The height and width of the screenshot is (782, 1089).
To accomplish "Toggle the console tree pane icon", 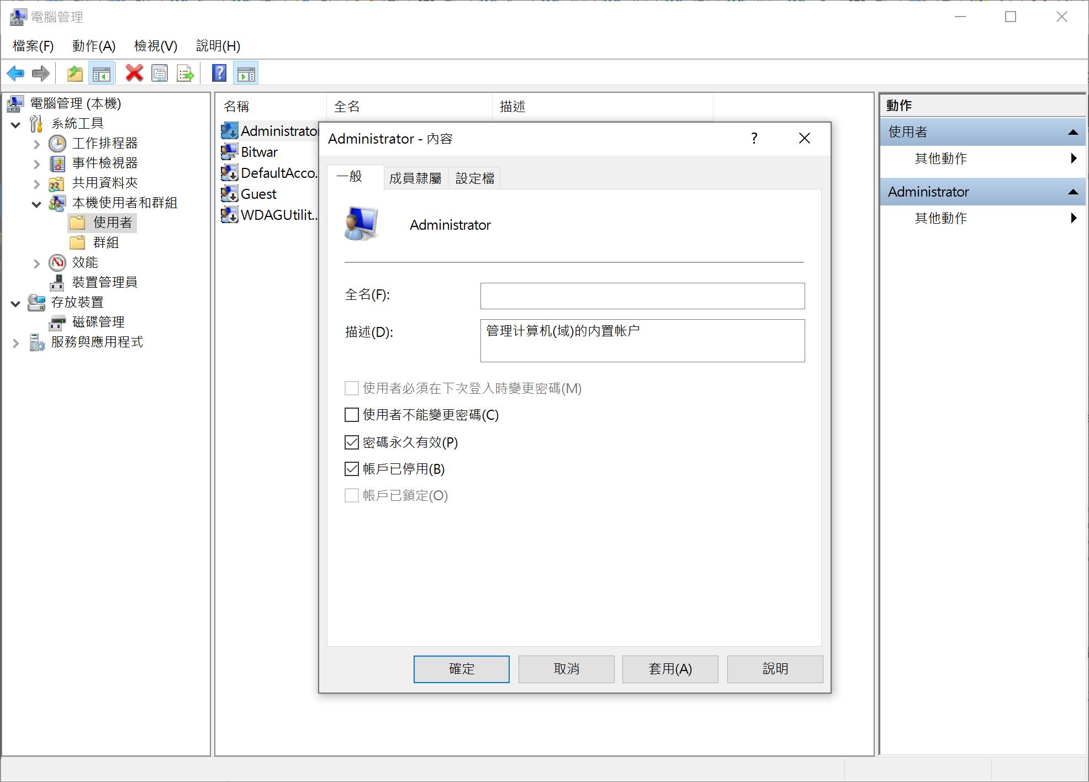I will (x=101, y=73).
